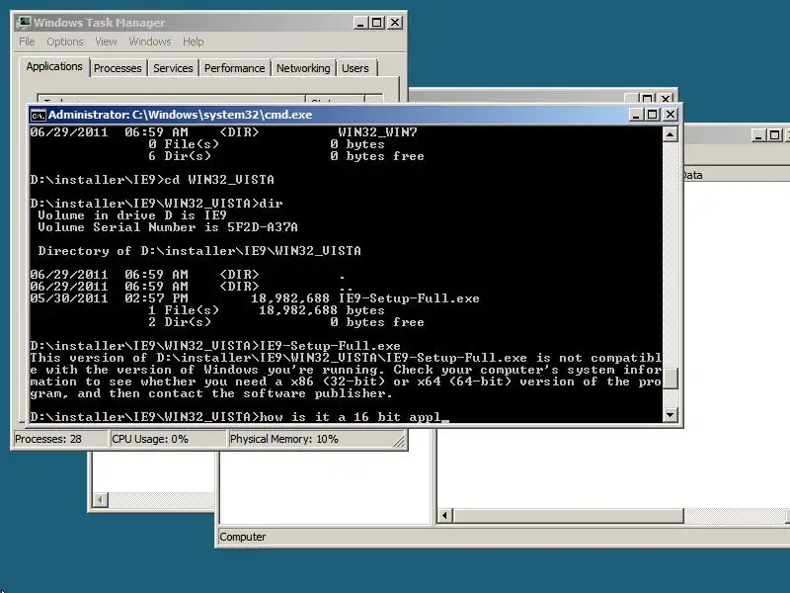Viewport: 790px width, 593px height.
Task: Switch to the Networking tab
Action: tap(303, 68)
